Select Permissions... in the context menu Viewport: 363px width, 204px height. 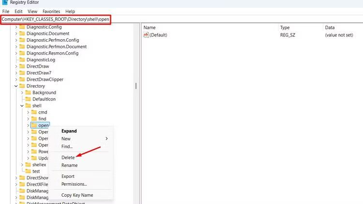(x=74, y=184)
